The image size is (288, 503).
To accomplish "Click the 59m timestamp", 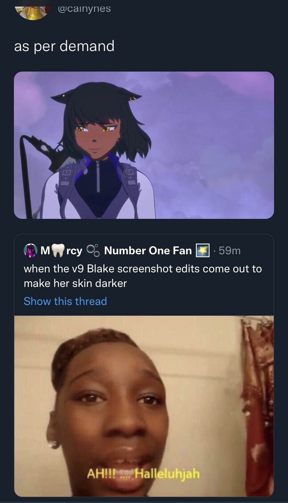I will [x=230, y=250].
